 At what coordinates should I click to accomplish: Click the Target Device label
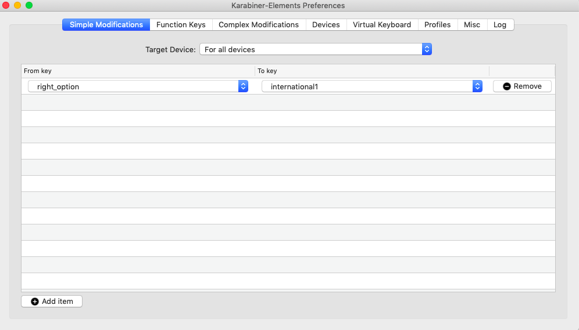[170, 49]
